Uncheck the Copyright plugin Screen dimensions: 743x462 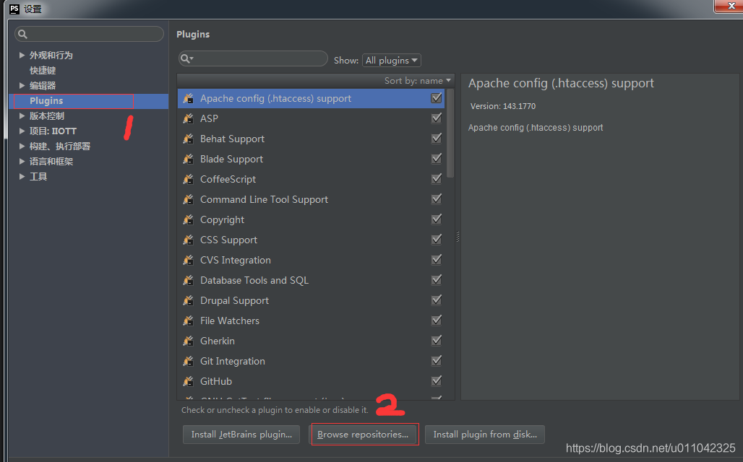[x=437, y=219]
